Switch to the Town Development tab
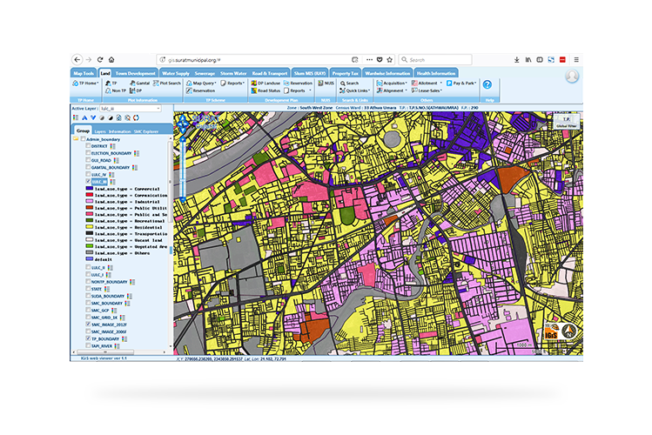 (x=135, y=73)
